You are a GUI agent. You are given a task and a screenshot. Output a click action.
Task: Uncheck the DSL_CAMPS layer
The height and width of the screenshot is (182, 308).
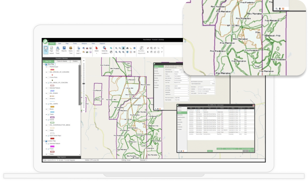pos(48,104)
